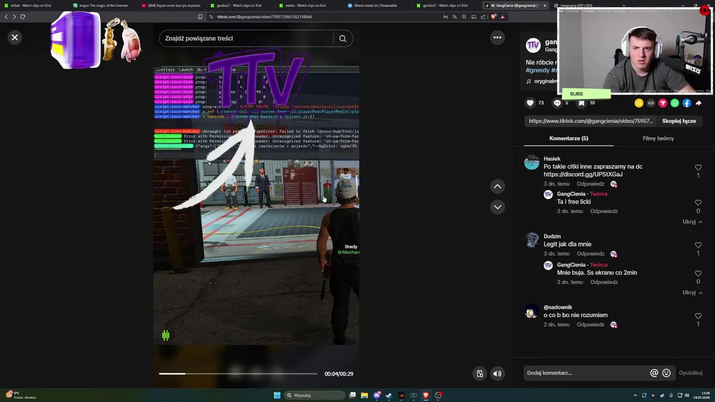715x402 pixels.
Task: Click the search magnifier icon
Action: pyautogui.click(x=343, y=39)
